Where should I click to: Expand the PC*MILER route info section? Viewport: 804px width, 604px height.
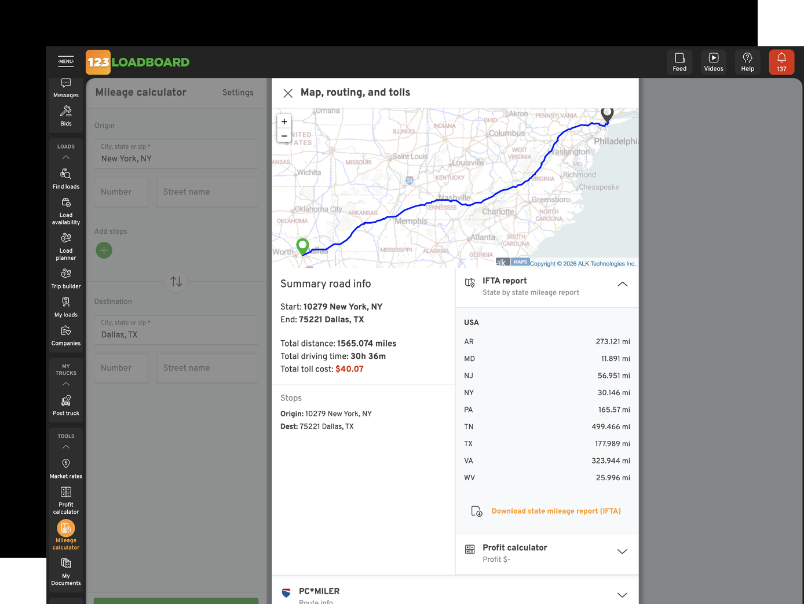tap(622, 595)
